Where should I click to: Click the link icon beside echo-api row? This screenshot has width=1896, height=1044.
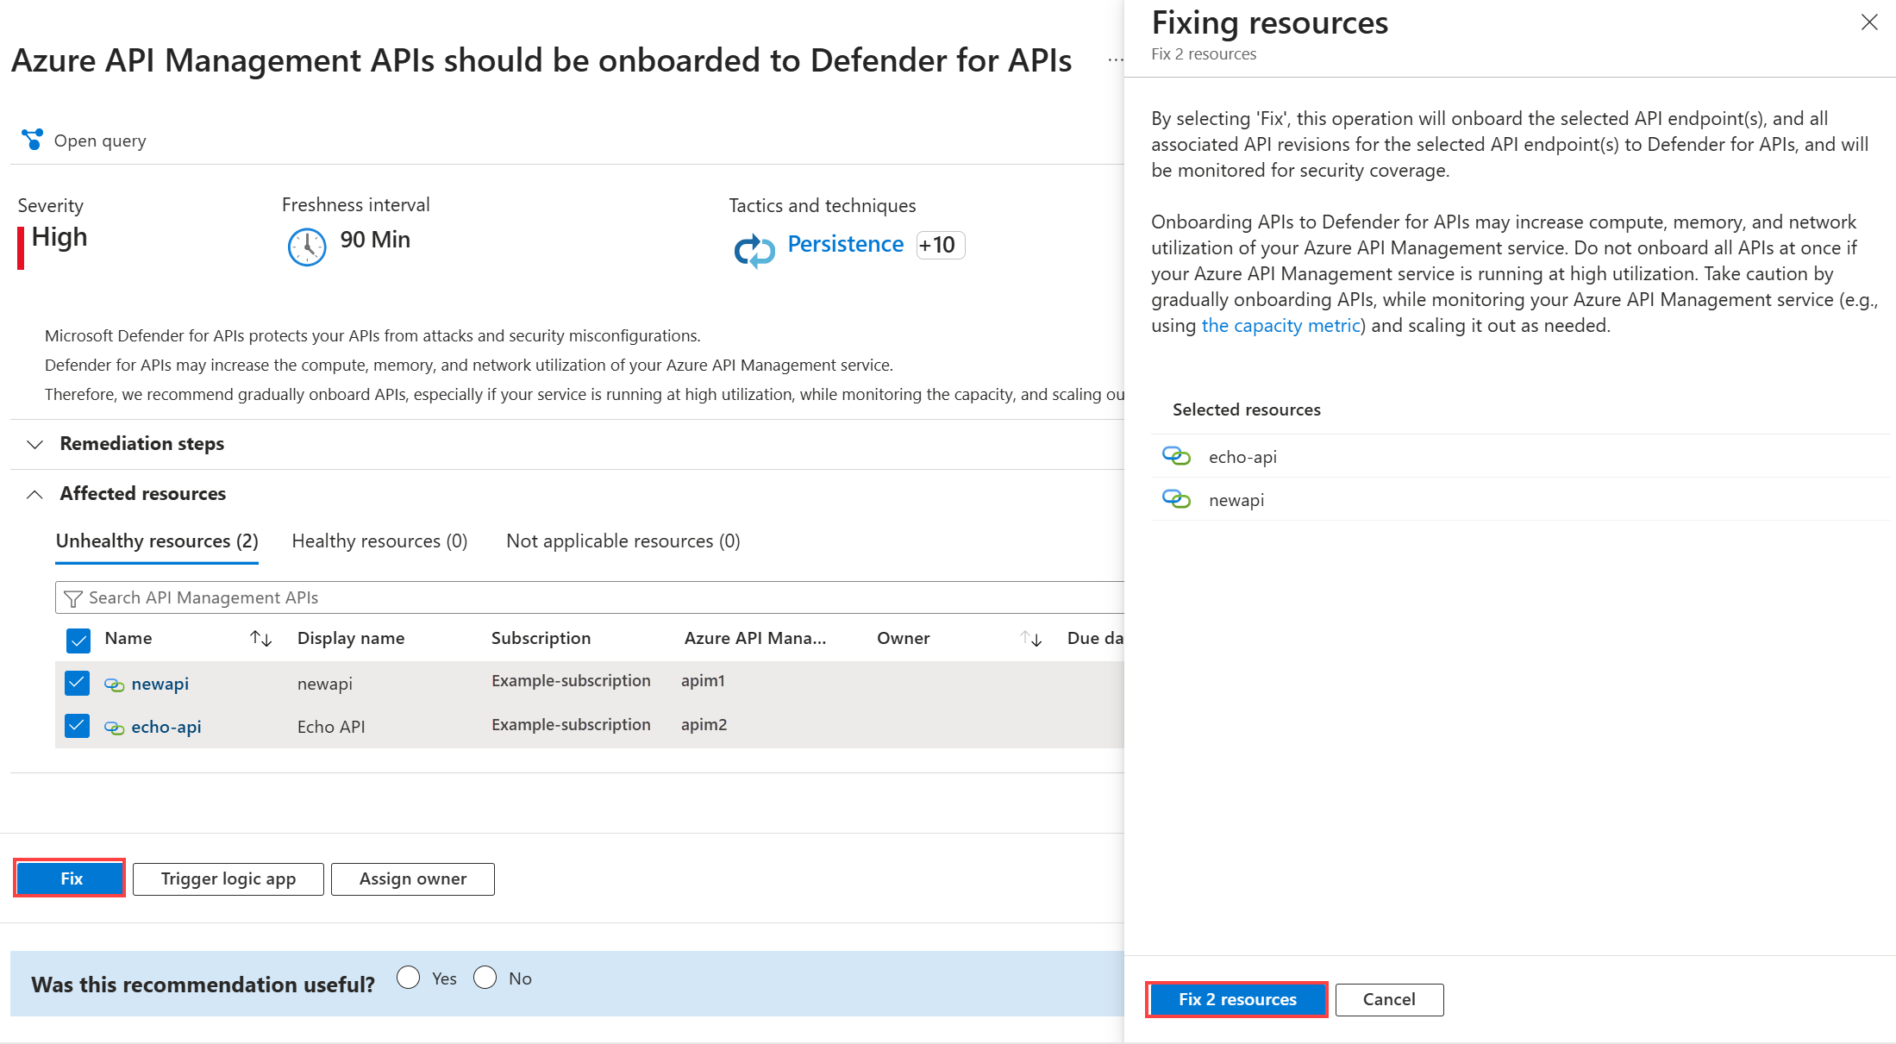pyautogui.click(x=114, y=727)
